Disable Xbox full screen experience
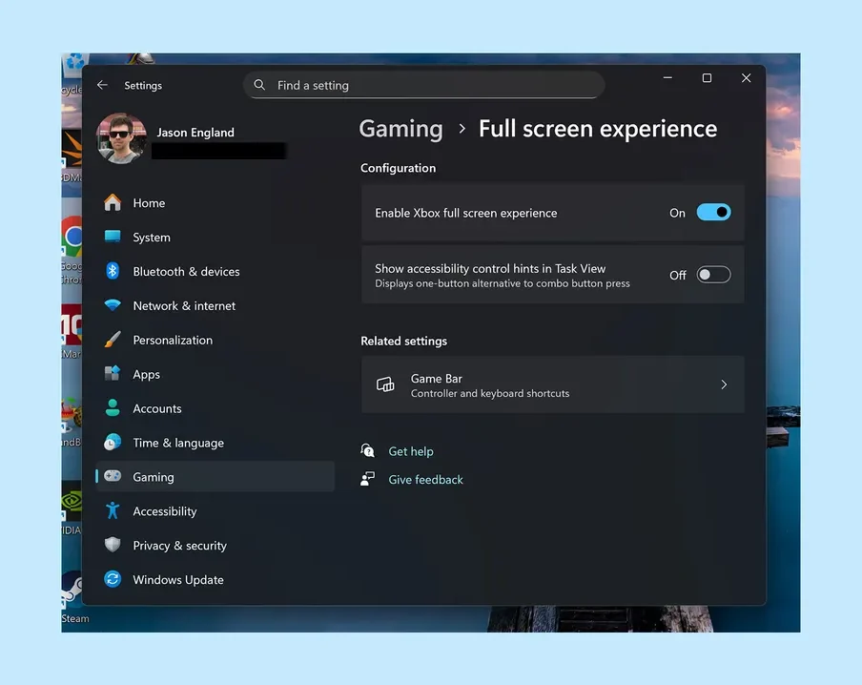Screen dimensions: 862x685 pyautogui.click(x=713, y=212)
